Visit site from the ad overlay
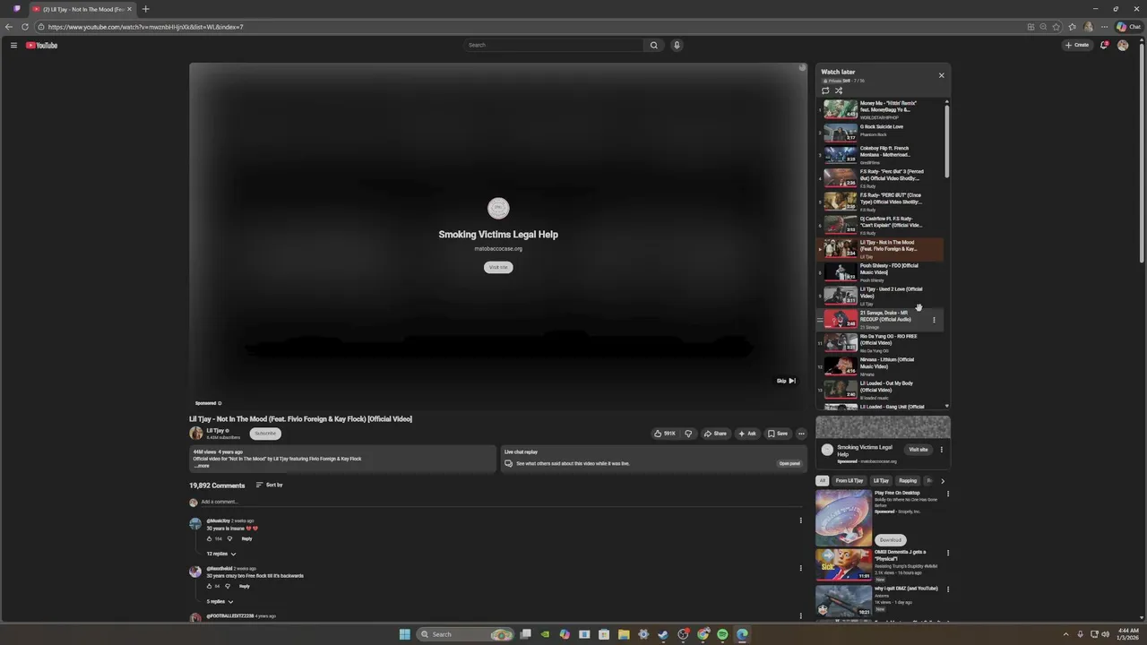The width and height of the screenshot is (1147, 645). [x=498, y=267]
